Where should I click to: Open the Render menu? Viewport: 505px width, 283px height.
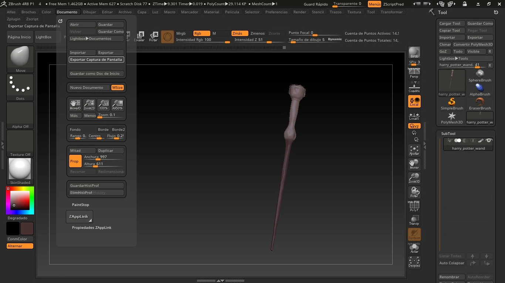pos(300,12)
